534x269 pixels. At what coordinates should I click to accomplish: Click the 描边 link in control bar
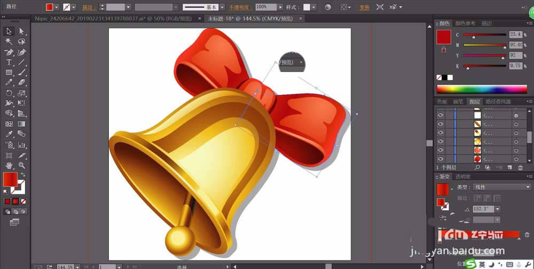(89, 7)
